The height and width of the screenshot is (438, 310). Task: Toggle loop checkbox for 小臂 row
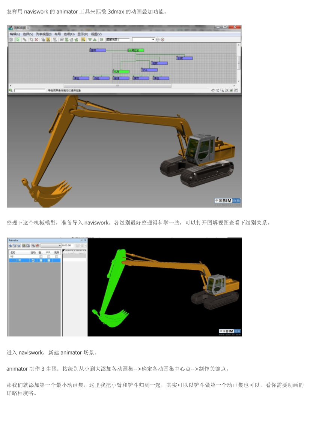click(41, 260)
